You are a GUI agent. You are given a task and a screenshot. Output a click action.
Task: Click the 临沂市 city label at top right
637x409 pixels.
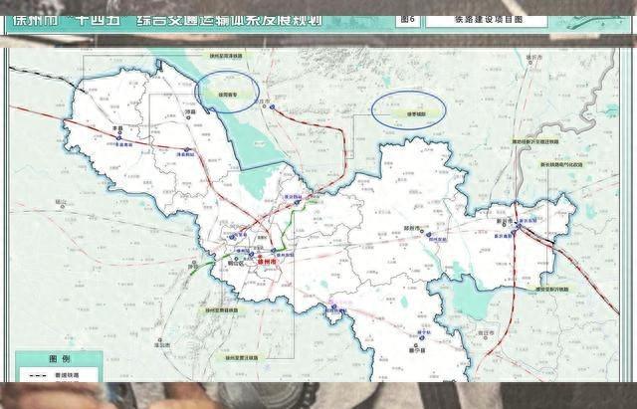[x=534, y=58]
